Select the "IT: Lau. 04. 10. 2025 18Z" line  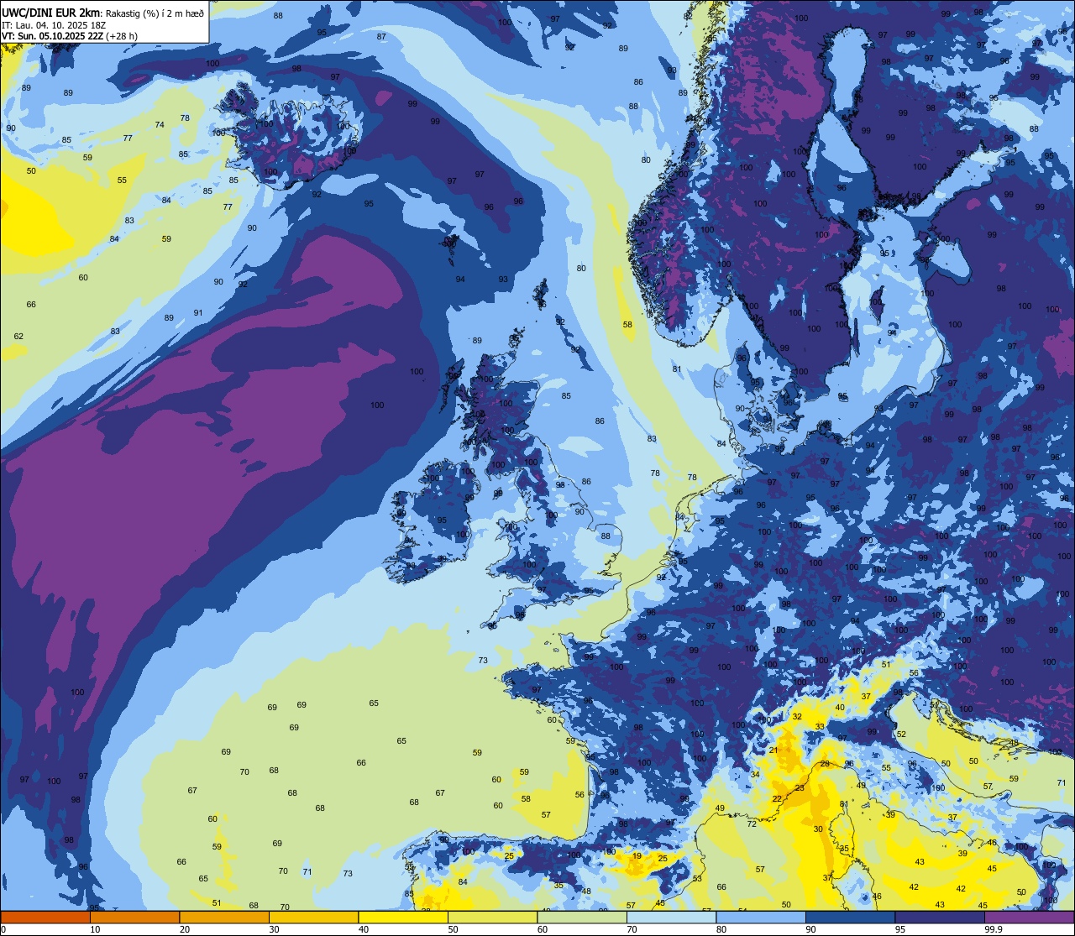pos(54,25)
